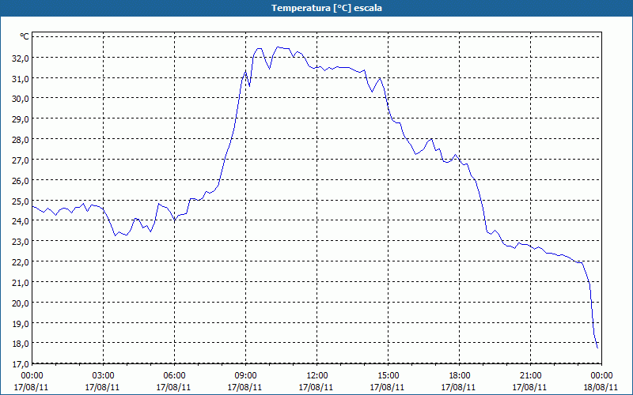
Task: Click the 23,0 y-axis label
Action: pos(21,242)
